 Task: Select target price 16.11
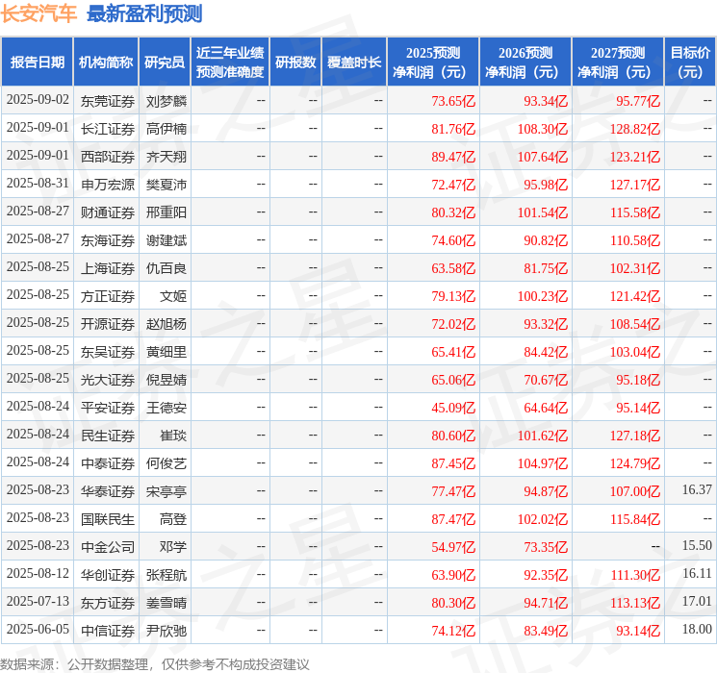tap(697, 573)
